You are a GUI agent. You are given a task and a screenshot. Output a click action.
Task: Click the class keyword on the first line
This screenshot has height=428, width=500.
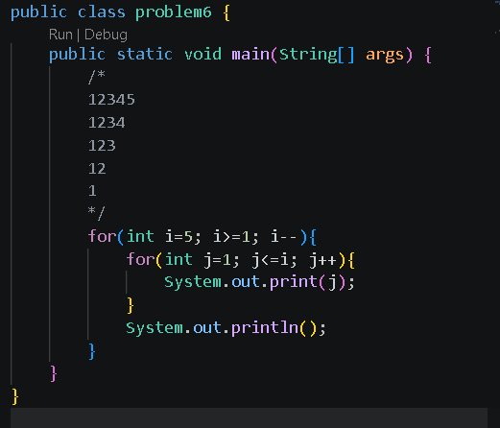[x=102, y=12]
